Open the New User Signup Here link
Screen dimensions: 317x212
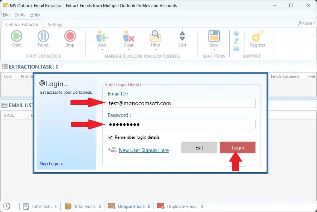pyautogui.click(x=144, y=150)
